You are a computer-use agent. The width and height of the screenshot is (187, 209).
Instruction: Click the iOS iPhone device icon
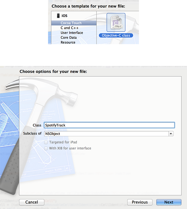[x=58, y=16]
